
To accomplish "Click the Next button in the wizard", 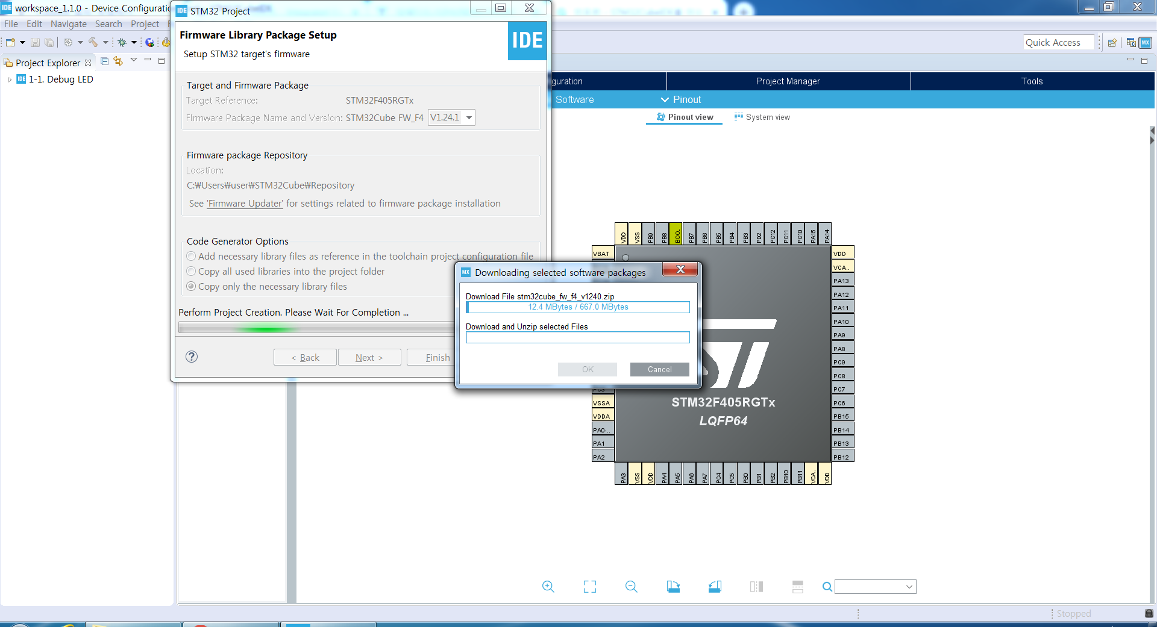I will coord(369,357).
